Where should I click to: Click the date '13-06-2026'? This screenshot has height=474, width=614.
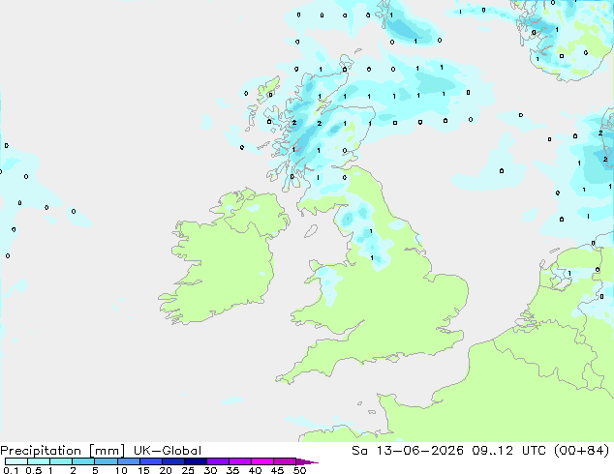click(x=419, y=451)
